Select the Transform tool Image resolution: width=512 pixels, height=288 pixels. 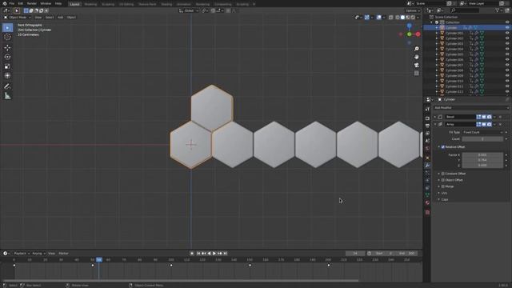(7, 75)
